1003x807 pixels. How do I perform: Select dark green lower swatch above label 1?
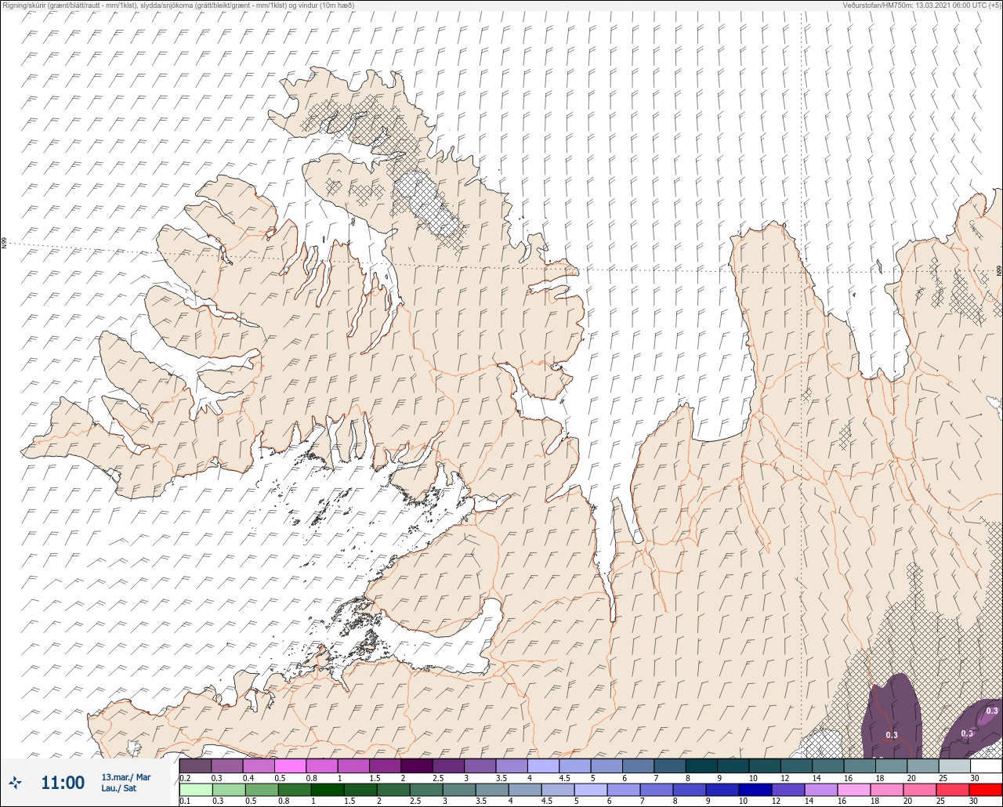tap(326, 790)
